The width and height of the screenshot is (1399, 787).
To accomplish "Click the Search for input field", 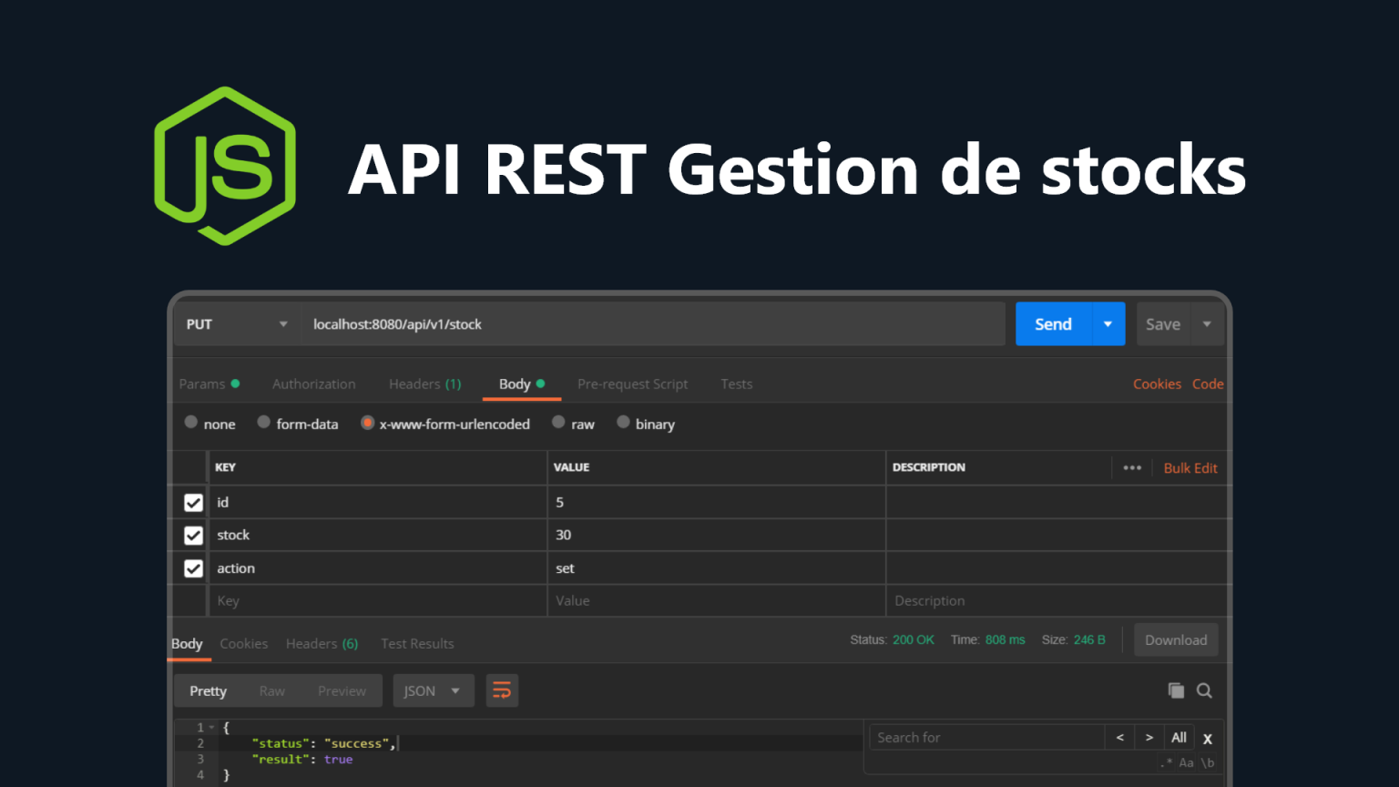I will click(987, 738).
